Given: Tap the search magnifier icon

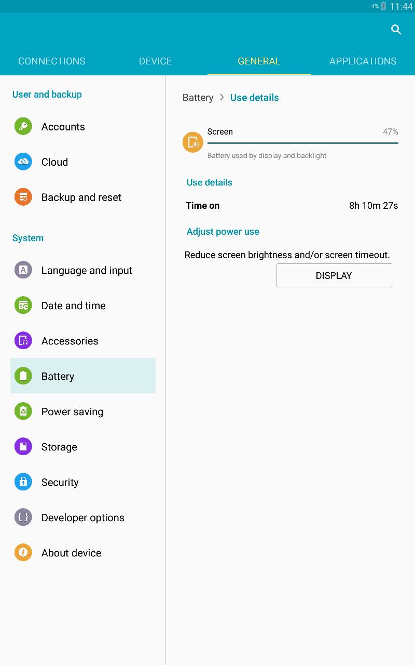Looking at the screenshot, I should pyautogui.click(x=396, y=30).
